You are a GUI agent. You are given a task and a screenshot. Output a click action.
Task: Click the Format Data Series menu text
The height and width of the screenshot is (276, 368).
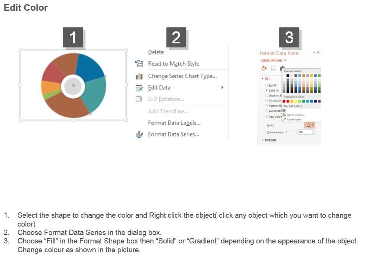click(x=173, y=135)
